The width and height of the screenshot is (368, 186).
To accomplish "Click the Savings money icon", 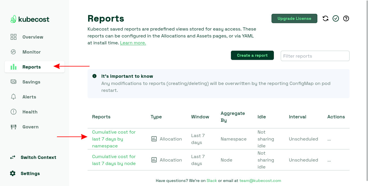I will 14,82.
